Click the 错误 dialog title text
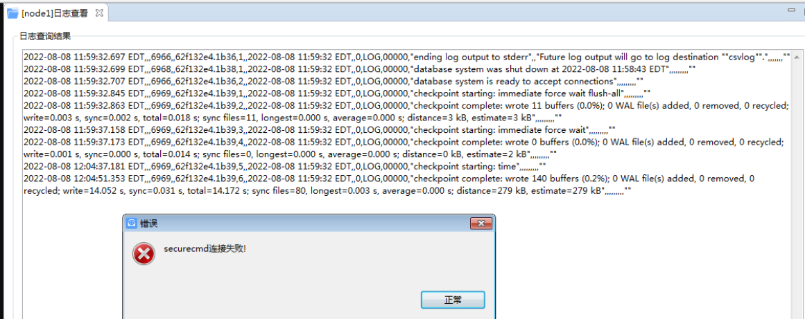The height and width of the screenshot is (319, 805). (x=149, y=224)
